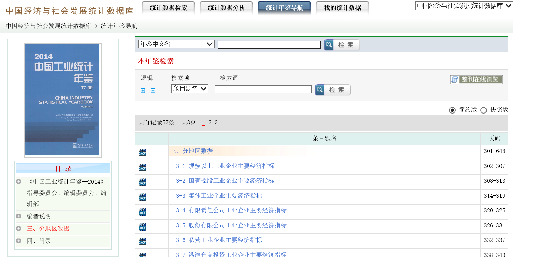537x257 pixels.
Task: Open 3-3 集体工业企业主要经济指标 entry
Action: coord(219,196)
